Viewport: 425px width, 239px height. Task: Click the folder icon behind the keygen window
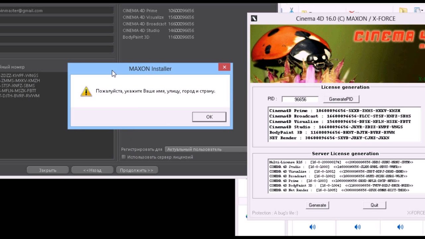pos(403,11)
